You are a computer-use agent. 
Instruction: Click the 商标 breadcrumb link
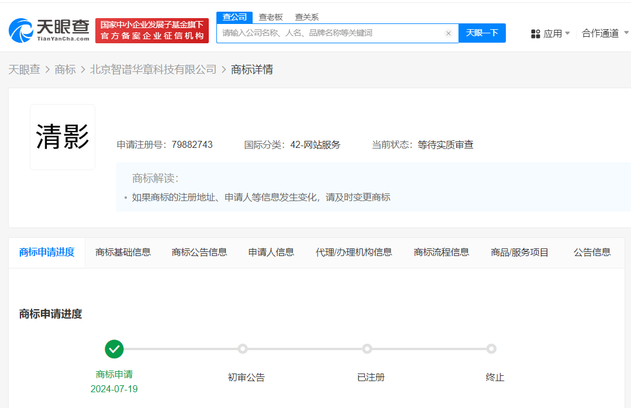65,69
